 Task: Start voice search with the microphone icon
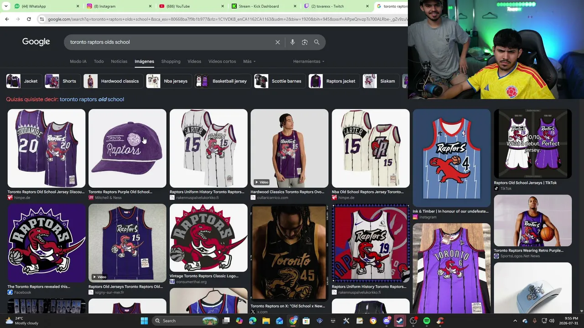[292, 42]
